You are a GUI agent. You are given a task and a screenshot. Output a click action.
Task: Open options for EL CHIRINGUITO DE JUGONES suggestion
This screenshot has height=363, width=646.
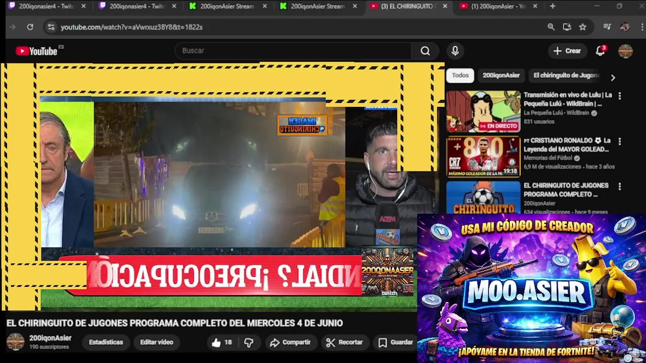pos(620,187)
